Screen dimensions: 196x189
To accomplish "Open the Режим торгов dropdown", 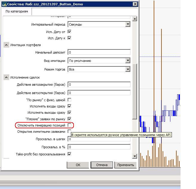I will [127, 69].
